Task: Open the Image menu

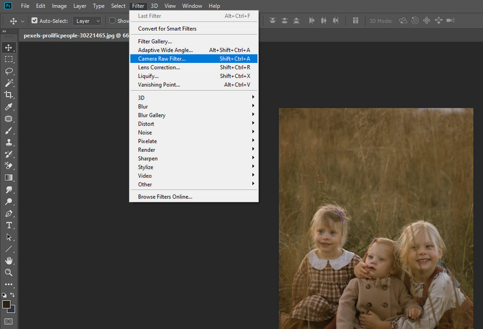Action: [59, 6]
